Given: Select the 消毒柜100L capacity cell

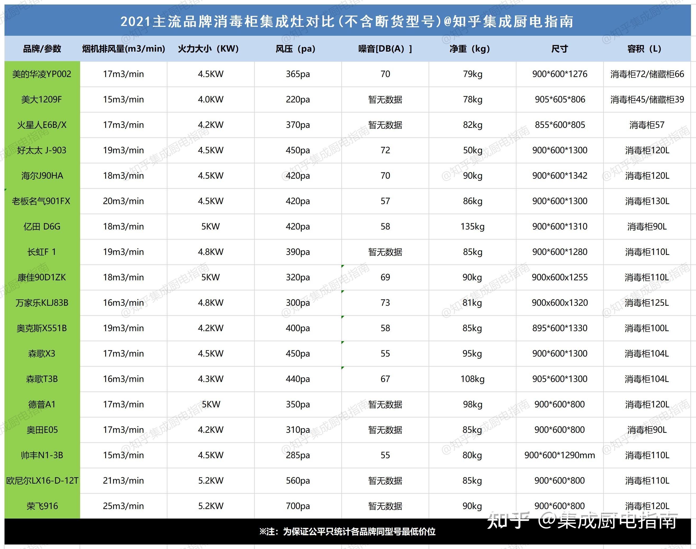Looking at the screenshot, I should pos(647,328).
